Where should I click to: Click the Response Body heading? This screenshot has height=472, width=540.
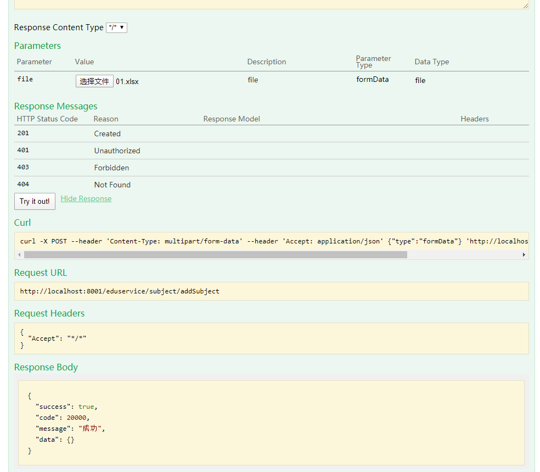pyautogui.click(x=46, y=367)
